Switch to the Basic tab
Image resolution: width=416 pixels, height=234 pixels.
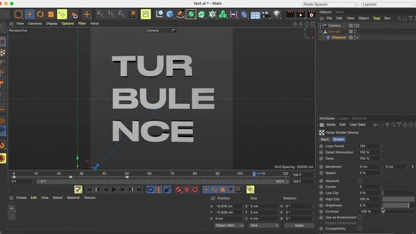[325, 139]
